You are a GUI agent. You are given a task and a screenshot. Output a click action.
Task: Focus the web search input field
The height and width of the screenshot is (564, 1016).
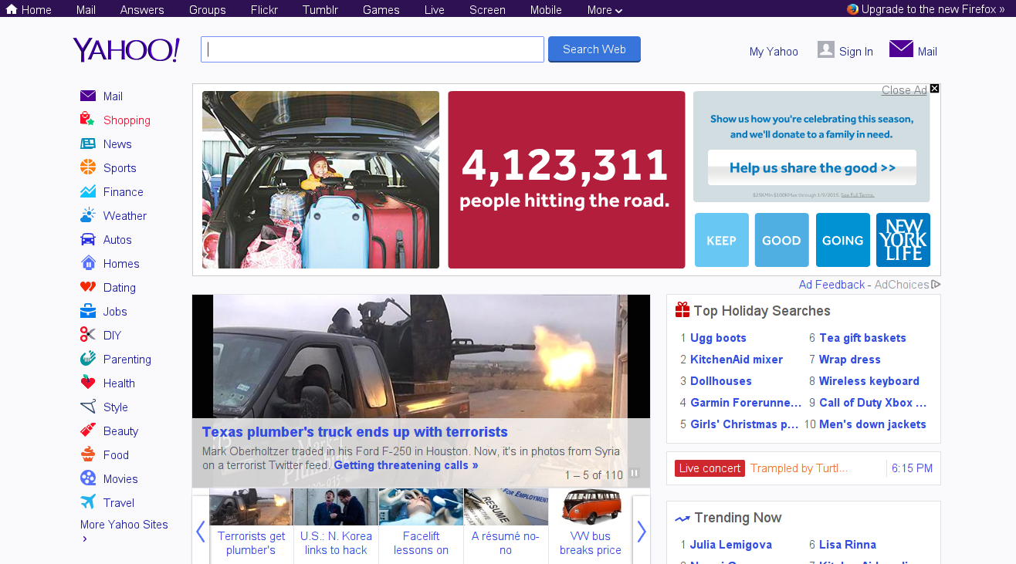coord(372,49)
